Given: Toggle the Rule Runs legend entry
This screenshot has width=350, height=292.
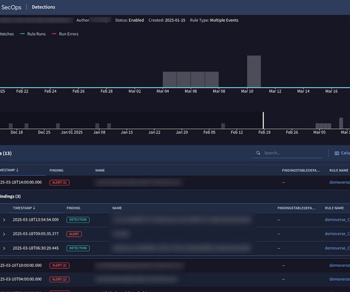Looking at the screenshot, I should pos(33,34).
